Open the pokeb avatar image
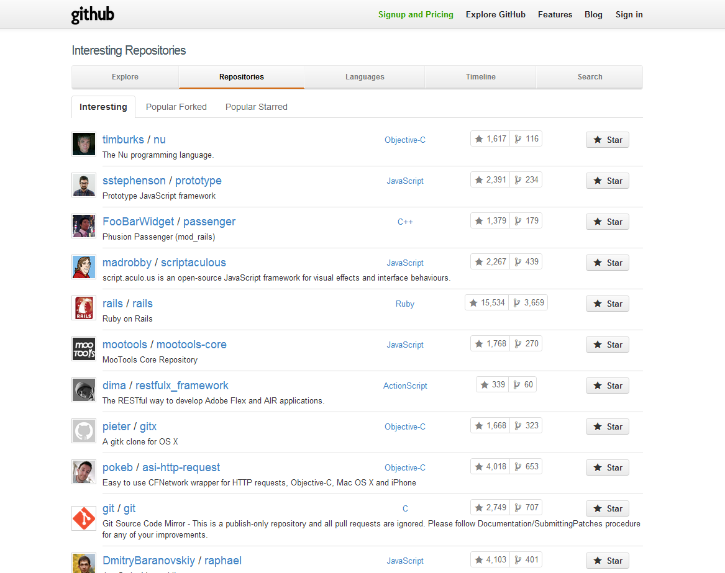The image size is (725, 573). 84,472
